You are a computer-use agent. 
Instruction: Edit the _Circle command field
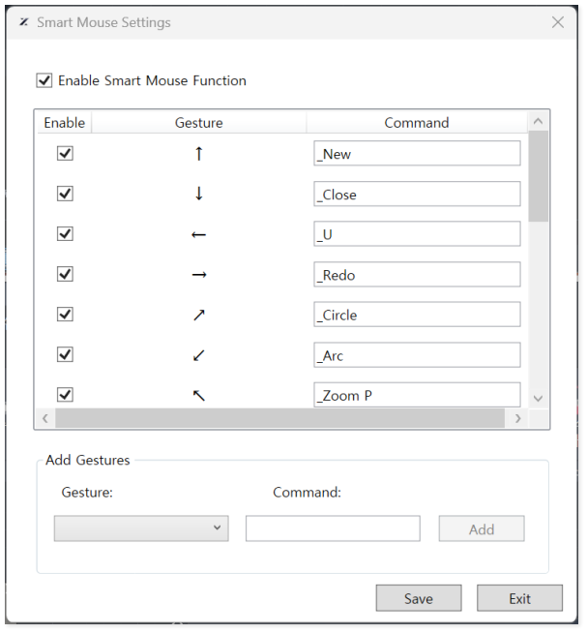[x=417, y=314]
